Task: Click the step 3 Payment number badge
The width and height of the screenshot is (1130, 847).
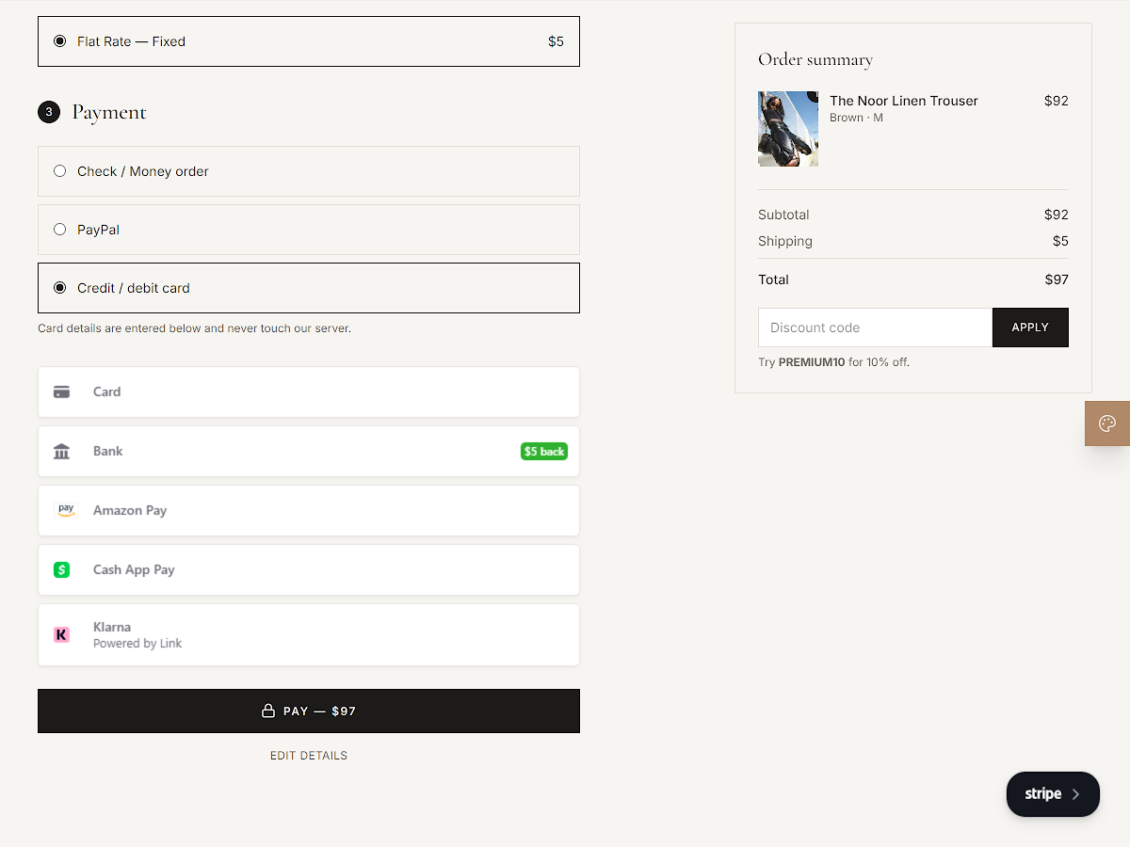Action: 49,112
